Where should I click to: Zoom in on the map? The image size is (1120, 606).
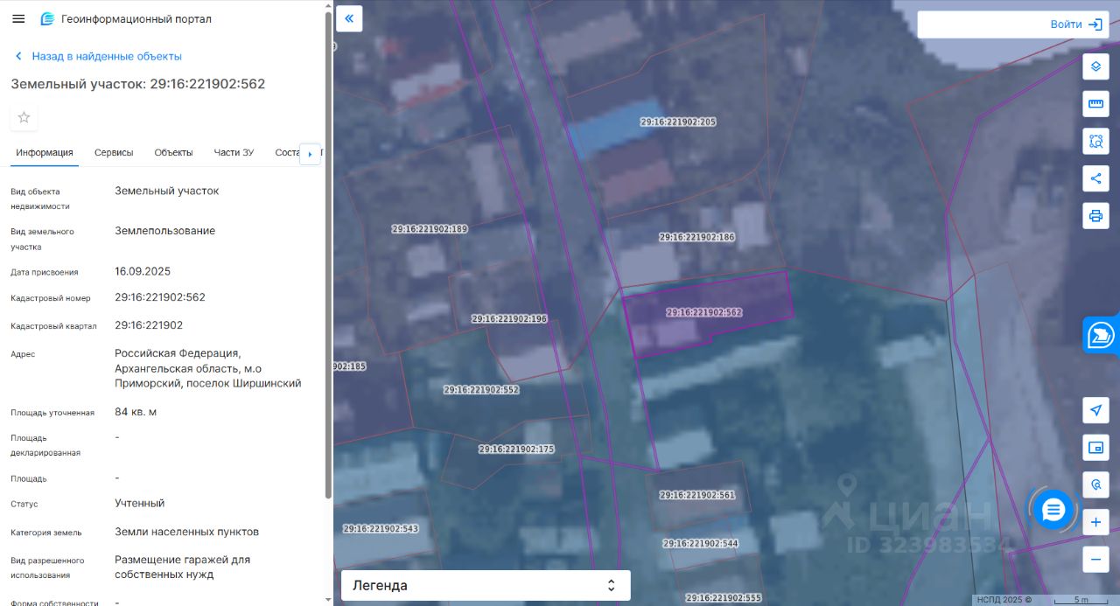1095,522
